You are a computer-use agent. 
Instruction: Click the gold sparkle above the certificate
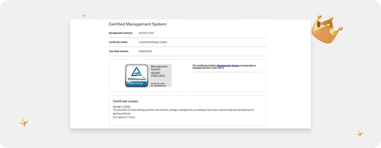tap(84, 15)
